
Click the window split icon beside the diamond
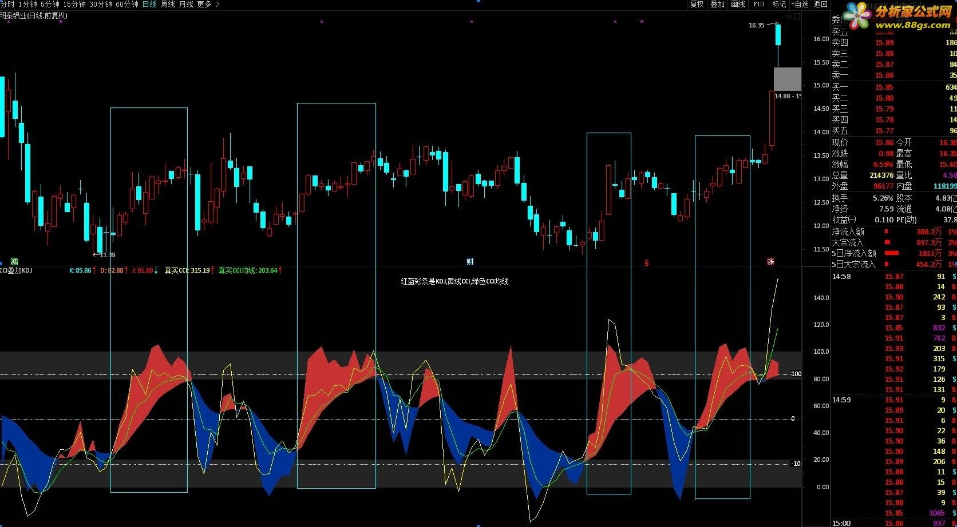click(x=797, y=17)
